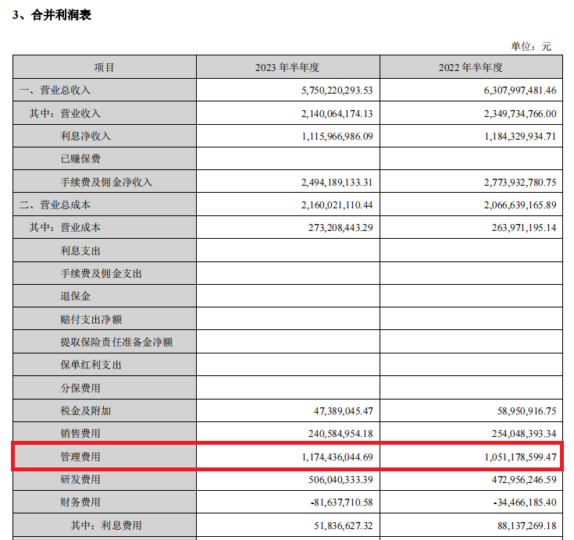Click the value 1,184,329,934.71
This screenshot has width=574, height=540.
[520, 137]
